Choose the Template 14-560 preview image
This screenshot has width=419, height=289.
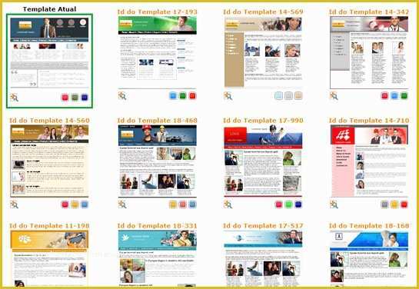pos(49,161)
